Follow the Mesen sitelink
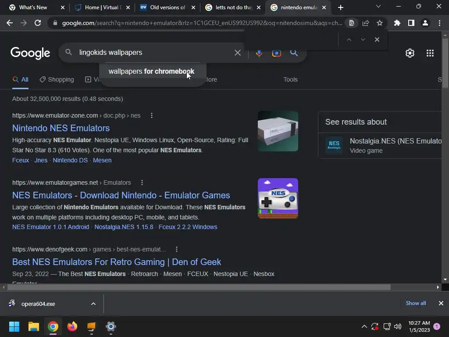 click(102, 160)
